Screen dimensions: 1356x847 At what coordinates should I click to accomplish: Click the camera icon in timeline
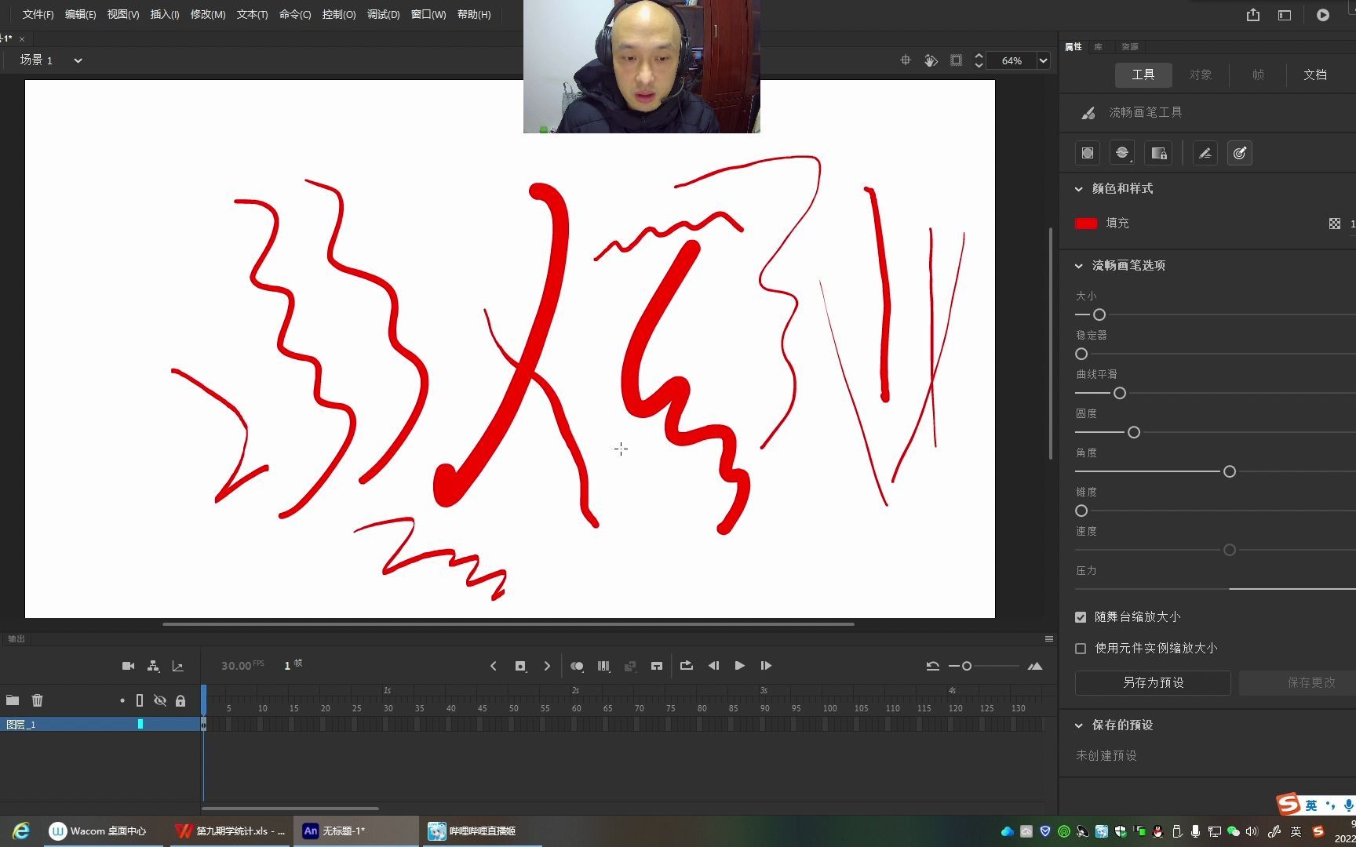pos(128,666)
